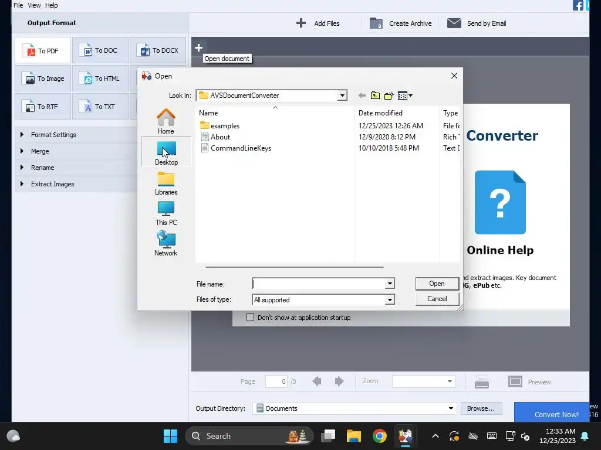Pick the To RTF output format
Viewport: 601px width, 450px height.
(x=42, y=107)
